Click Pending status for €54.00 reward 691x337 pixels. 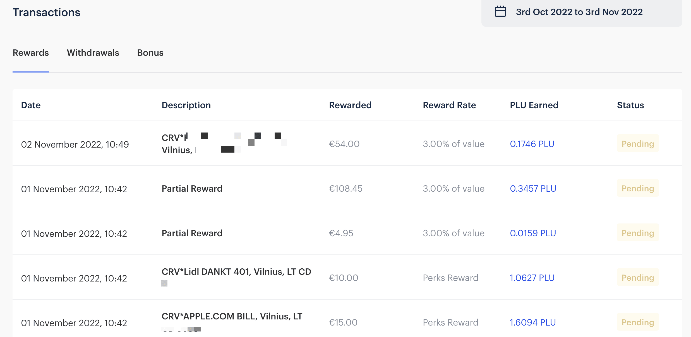click(x=638, y=144)
